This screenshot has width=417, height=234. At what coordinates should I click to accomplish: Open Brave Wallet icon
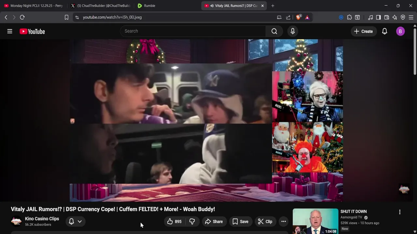[387, 17]
